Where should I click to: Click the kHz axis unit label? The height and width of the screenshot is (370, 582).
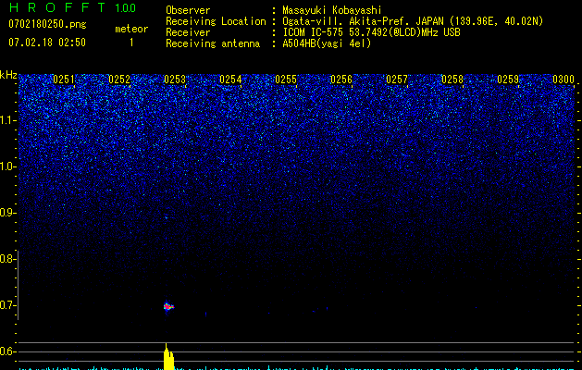point(8,75)
